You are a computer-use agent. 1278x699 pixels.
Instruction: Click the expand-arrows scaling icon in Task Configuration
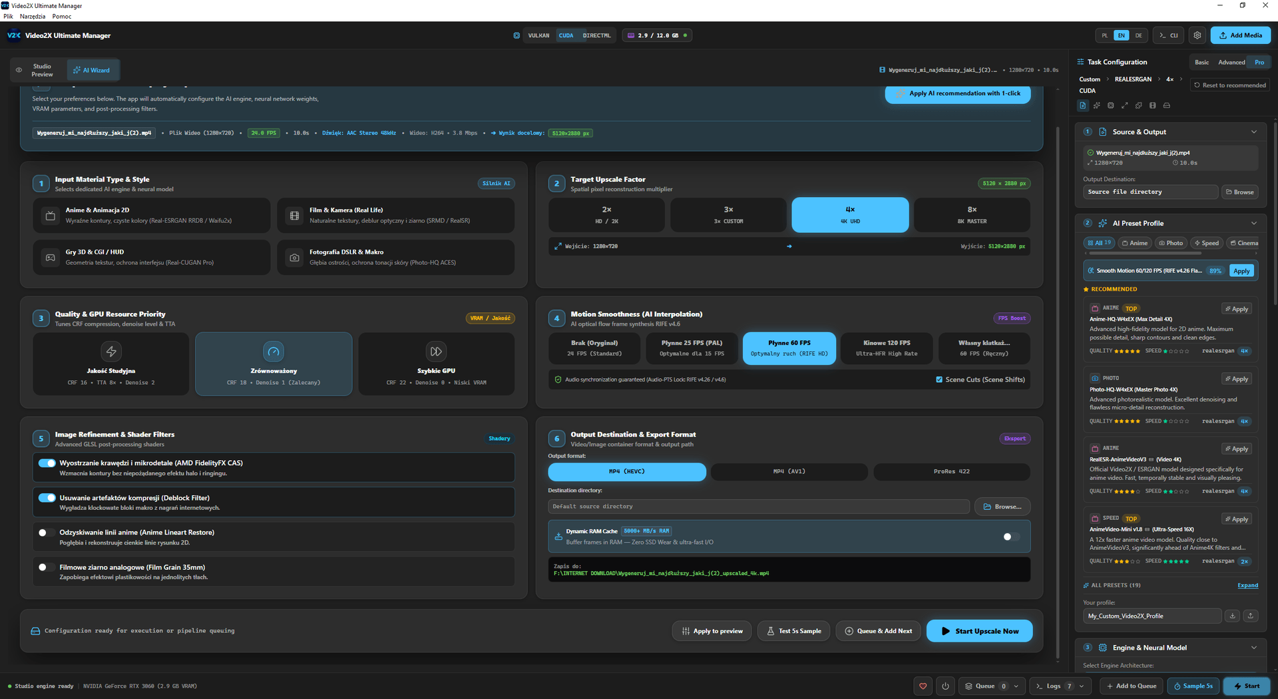1125,105
